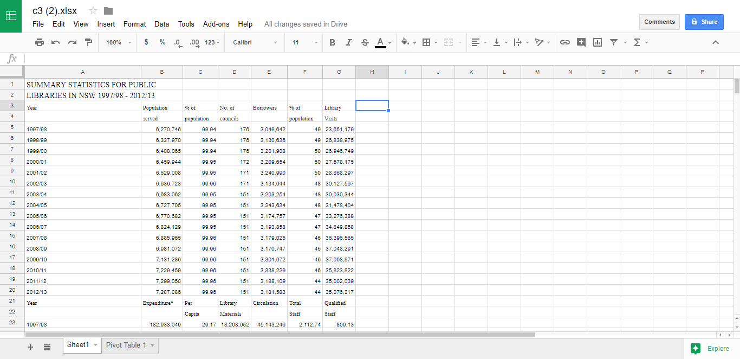Viewport: 740px width, 359px height.
Task: Star the c3 (2).xlsx document
Action: pos(93,11)
